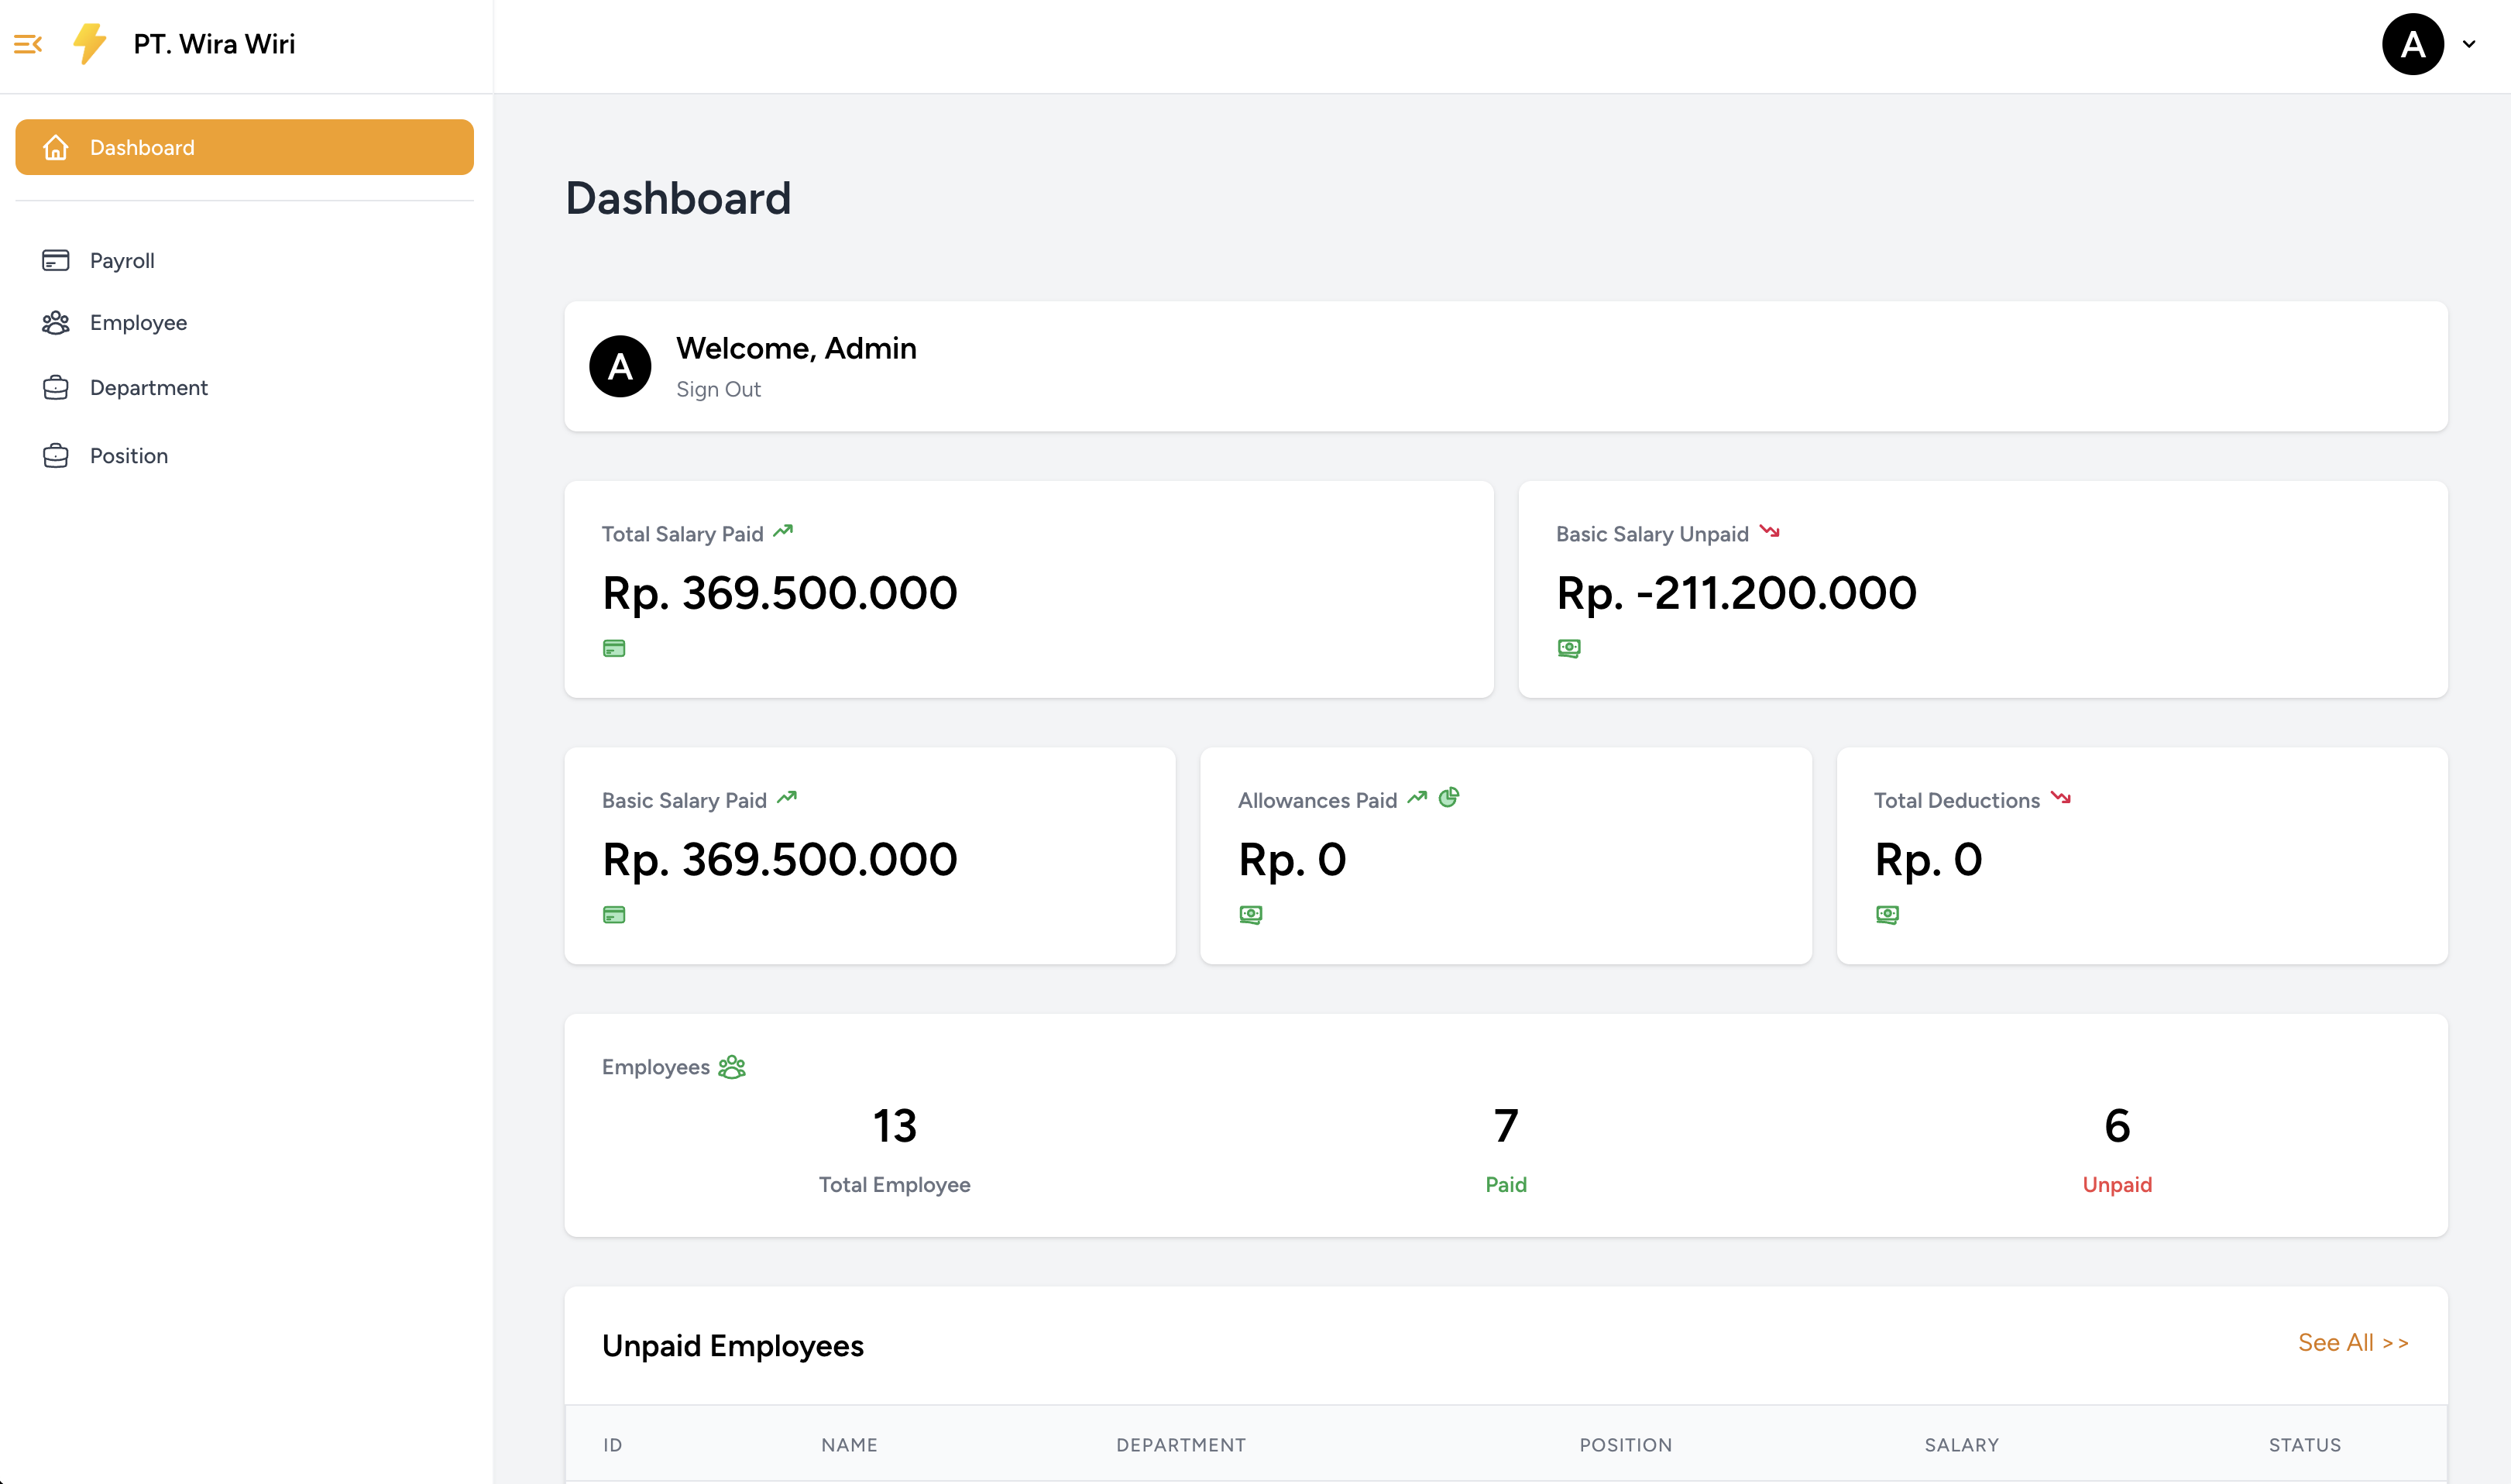Collapse the sidebar with the hamburger toggle
Viewport: 2511px width, 1484px height.
click(28, 44)
